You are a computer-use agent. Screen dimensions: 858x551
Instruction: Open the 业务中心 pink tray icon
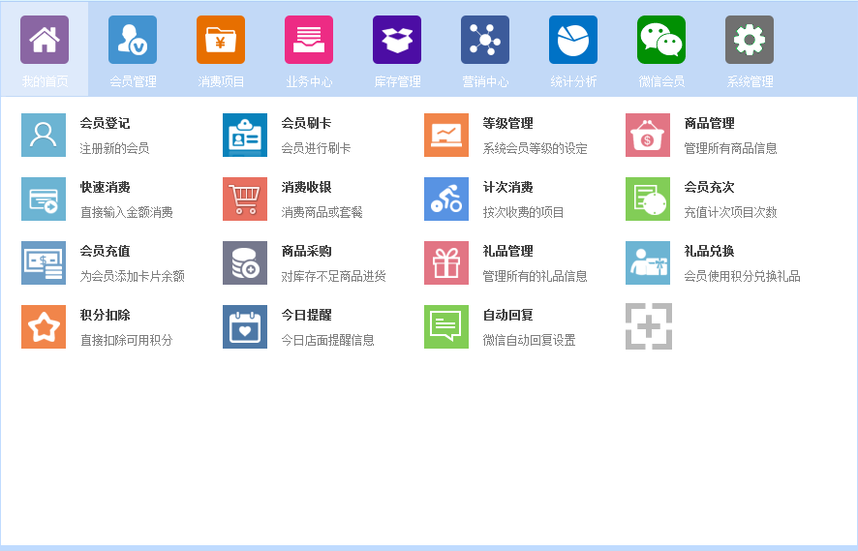[309, 40]
